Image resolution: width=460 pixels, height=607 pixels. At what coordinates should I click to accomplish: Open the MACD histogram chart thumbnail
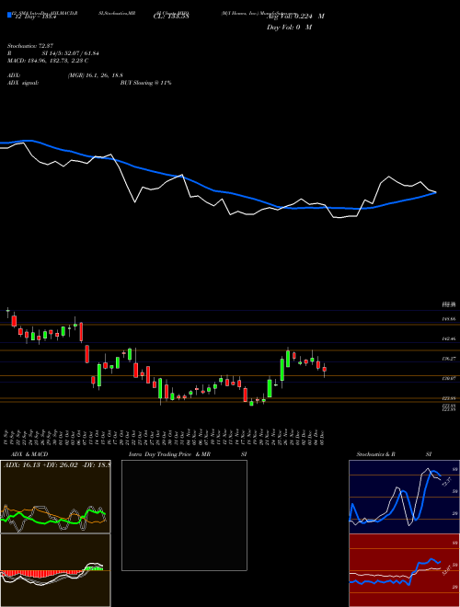tap(55, 570)
